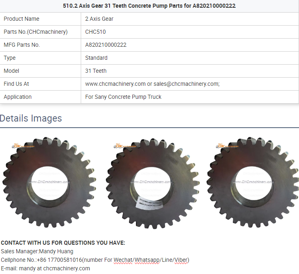This screenshot has height=274, width=299.
Task: Click 'For Sany Concrete Pump Truck' application text
Action: pyautogui.click(x=123, y=97)
